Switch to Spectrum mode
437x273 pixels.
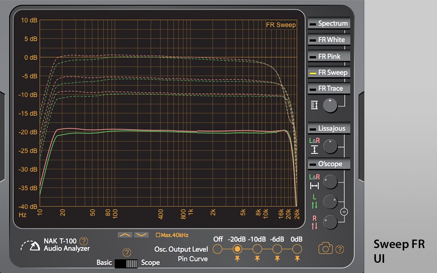point(329,24)
